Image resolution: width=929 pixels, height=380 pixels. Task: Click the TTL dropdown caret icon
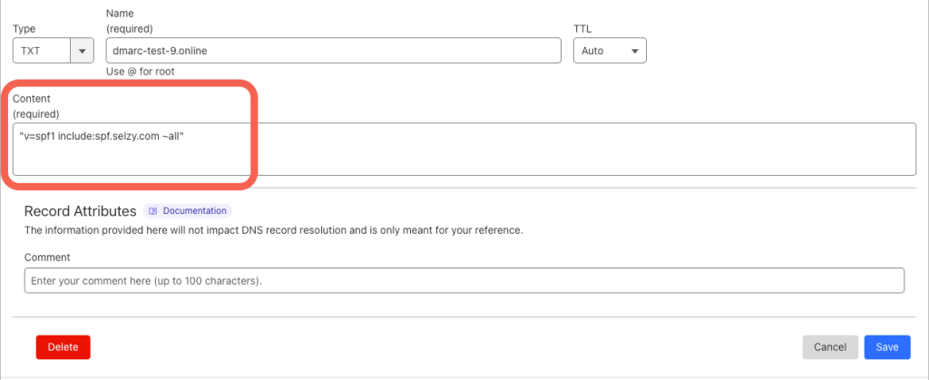click(633, 51)
